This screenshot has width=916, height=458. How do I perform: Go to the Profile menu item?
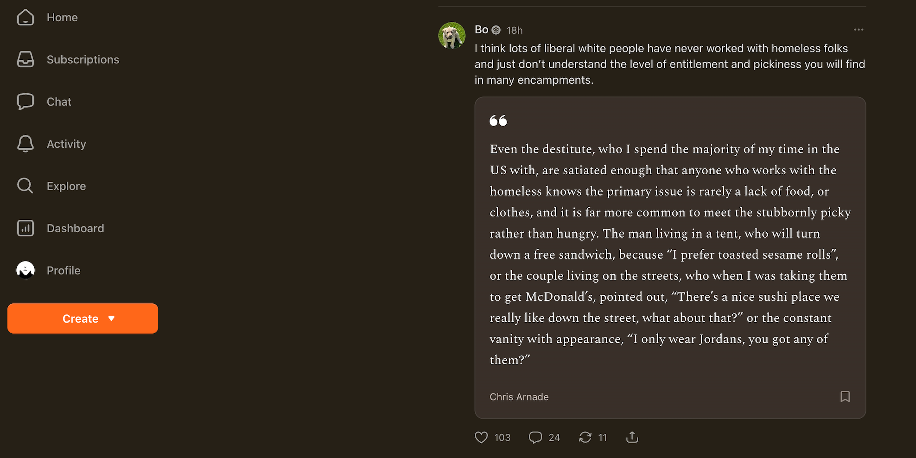point(64,270)
